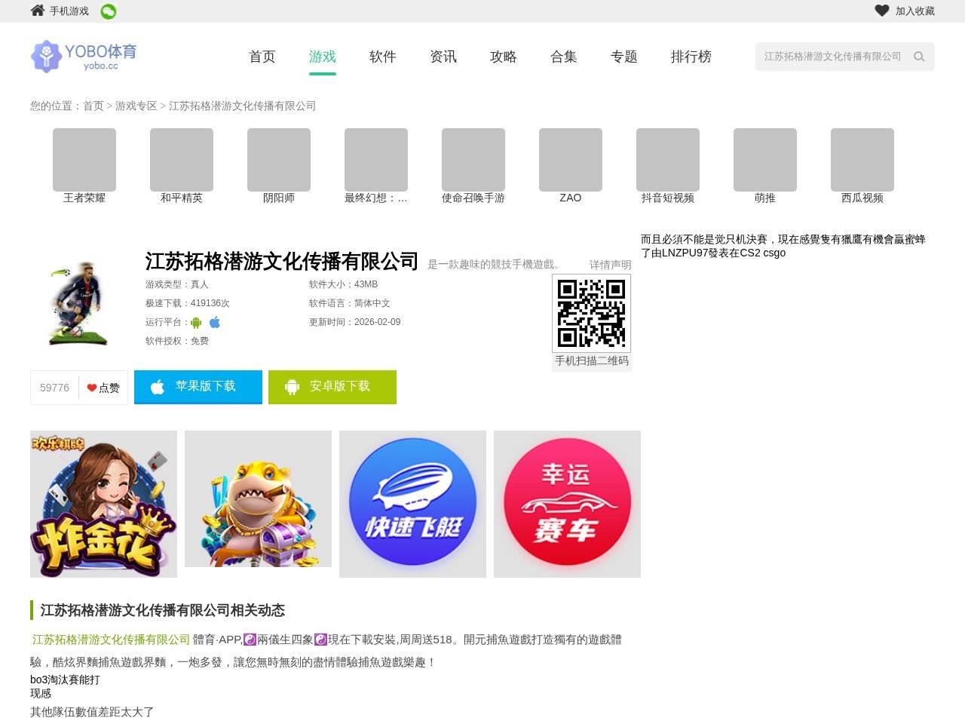Click the main app title heading
The image size is (965, 724).
click(x=282, y=261)
